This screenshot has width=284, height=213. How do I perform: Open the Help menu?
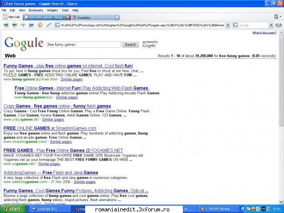point(75,10)
